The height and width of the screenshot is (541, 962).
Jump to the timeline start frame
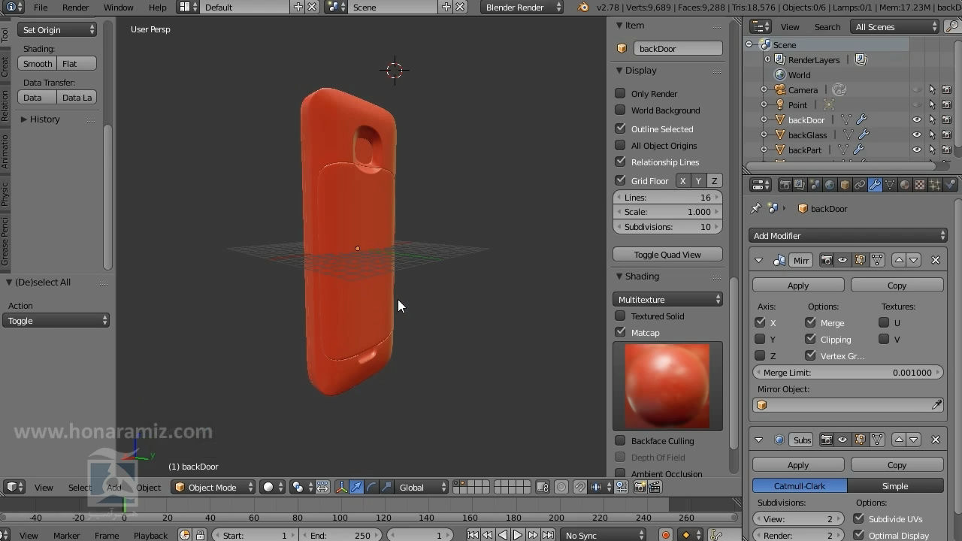[x=473, y=535]
